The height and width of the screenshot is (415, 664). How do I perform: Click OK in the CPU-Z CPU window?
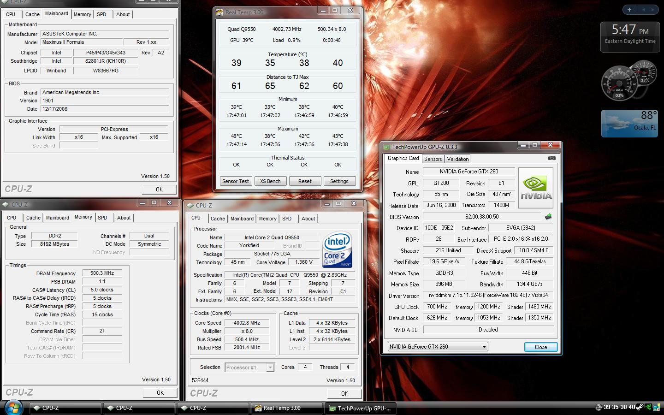[344, 393]
